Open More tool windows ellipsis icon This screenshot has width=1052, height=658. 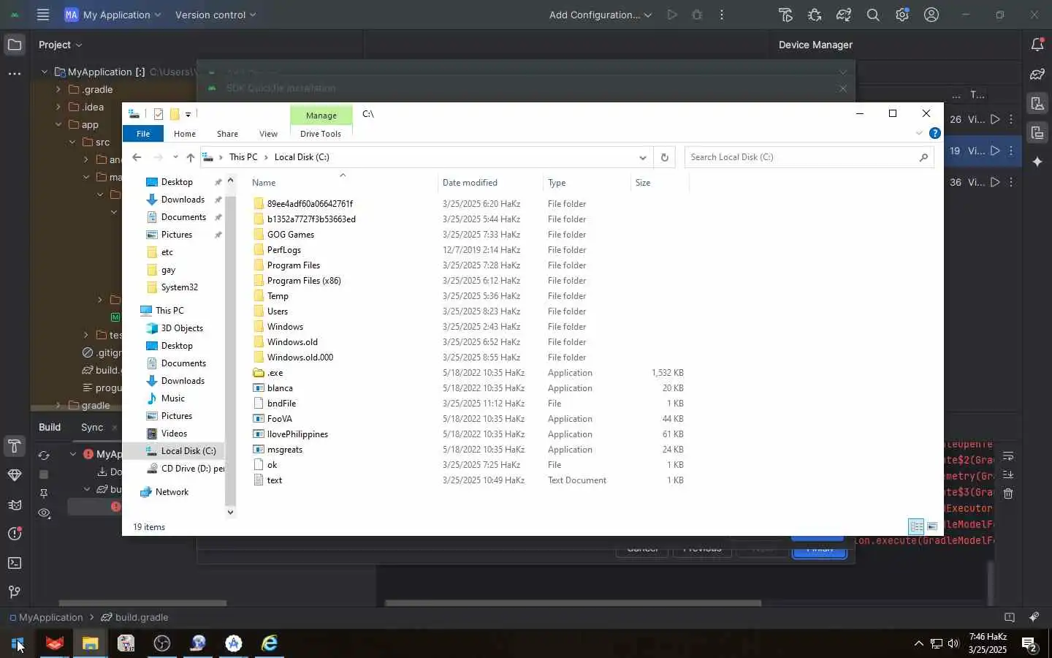click(14, 74)
